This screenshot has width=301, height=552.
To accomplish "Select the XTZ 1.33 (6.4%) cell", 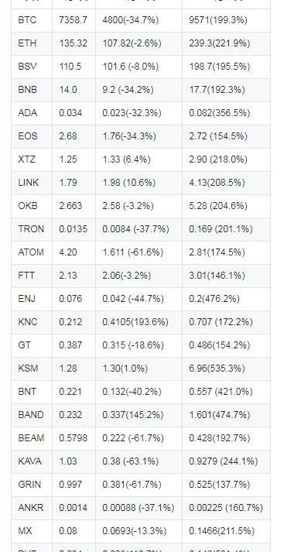I will pos(126,159).
